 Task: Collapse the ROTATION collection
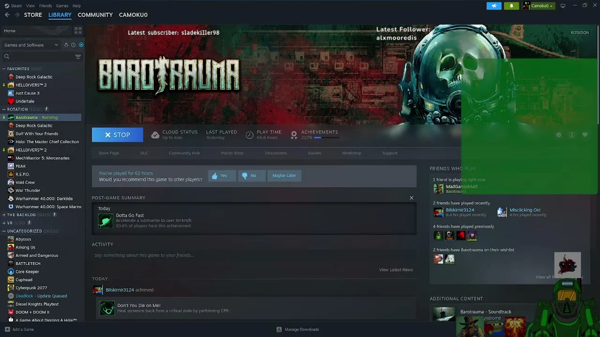coord(4,110)
